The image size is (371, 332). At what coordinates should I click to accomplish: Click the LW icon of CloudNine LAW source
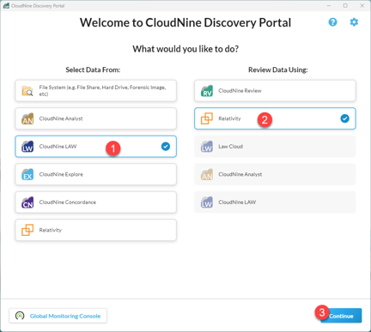point(27,147)
